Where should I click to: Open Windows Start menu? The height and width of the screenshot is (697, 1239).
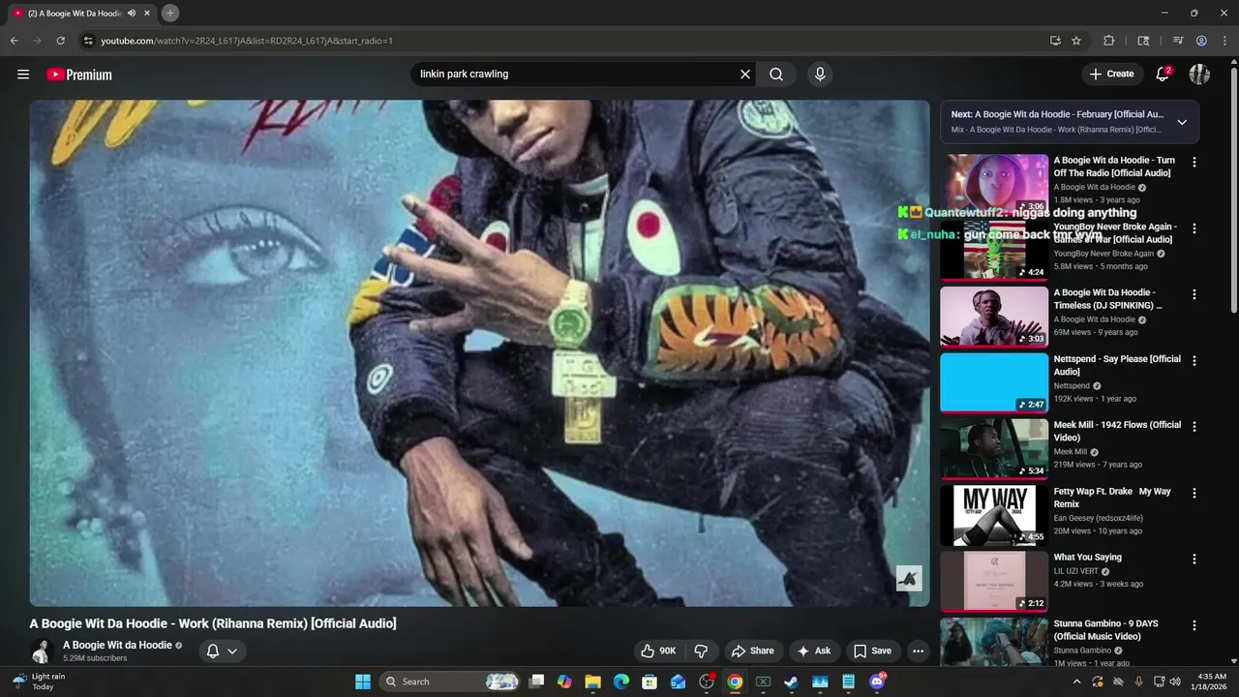pos(363,682)
